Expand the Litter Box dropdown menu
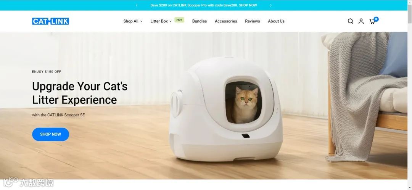 161,21
